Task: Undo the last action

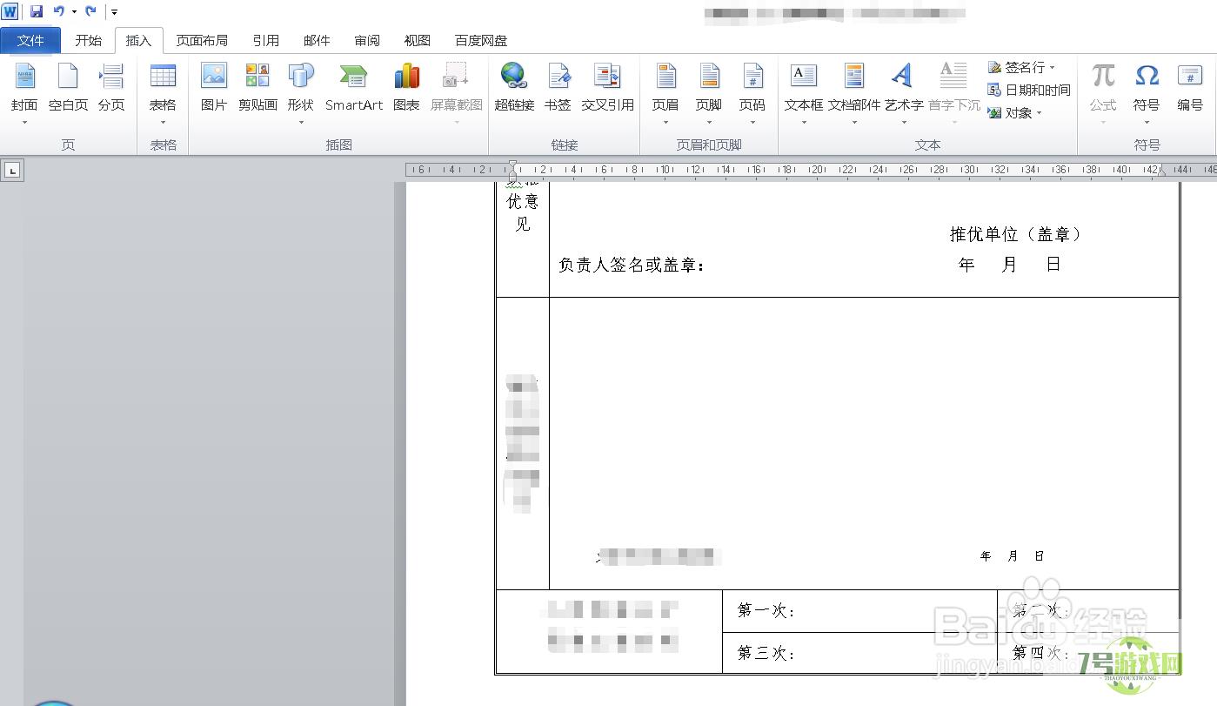Action: 58,11
